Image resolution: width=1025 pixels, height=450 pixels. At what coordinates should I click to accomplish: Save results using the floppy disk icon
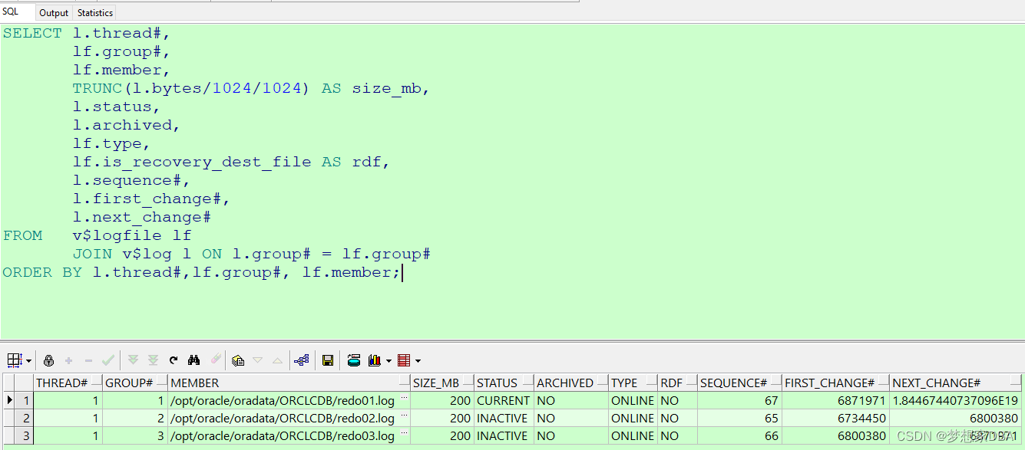tap(328, 360)
